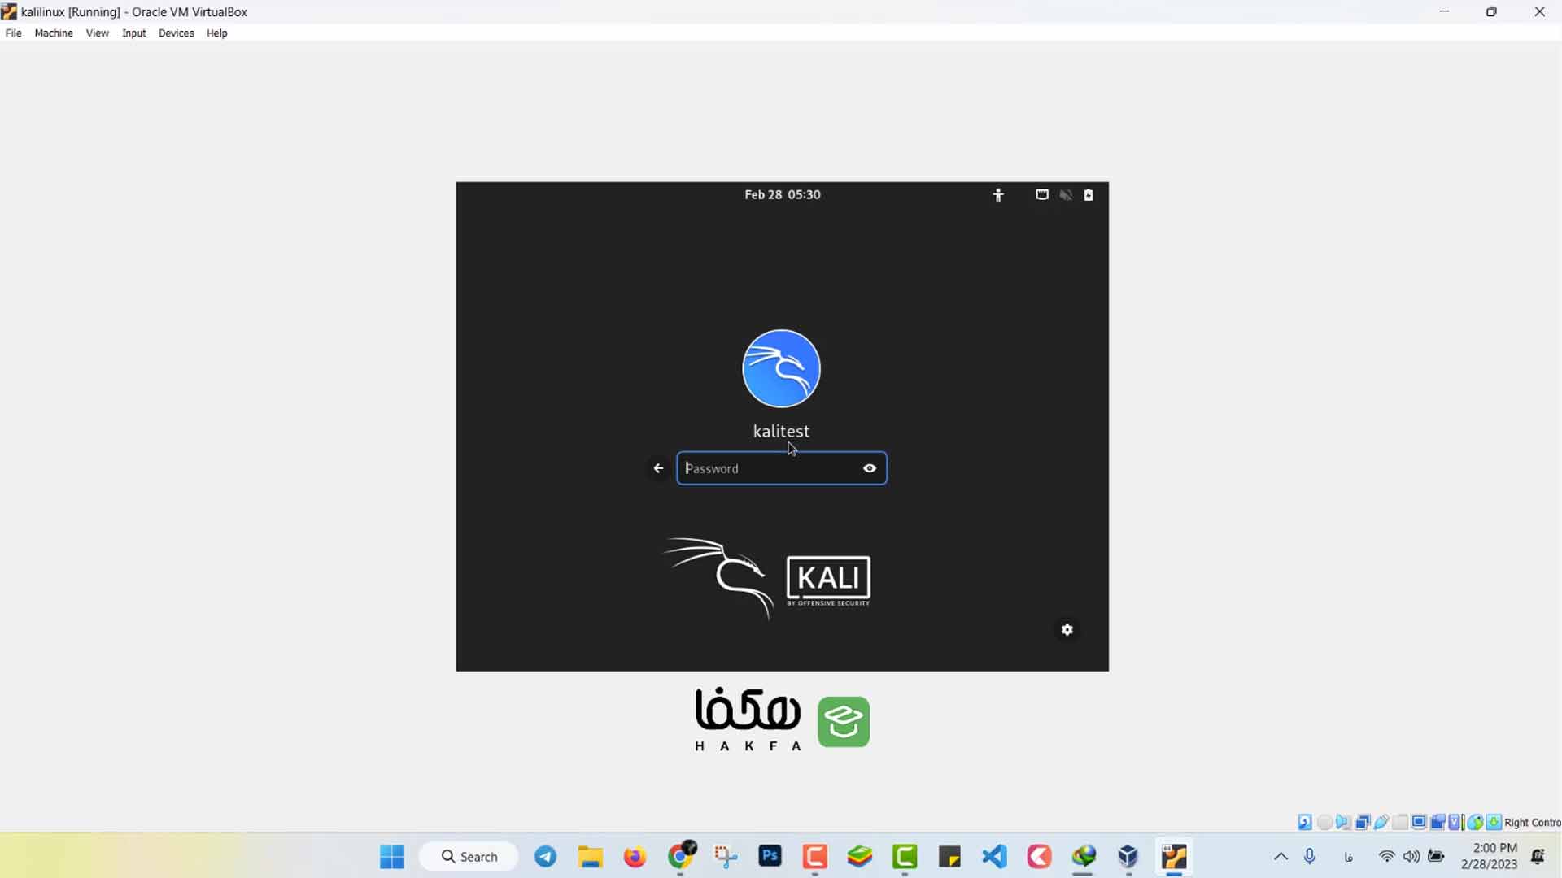The height and width of the screenshot is (878, 1562).
Task: Switch the keyboard language indicator
Action: click(x=1348, y=856)
